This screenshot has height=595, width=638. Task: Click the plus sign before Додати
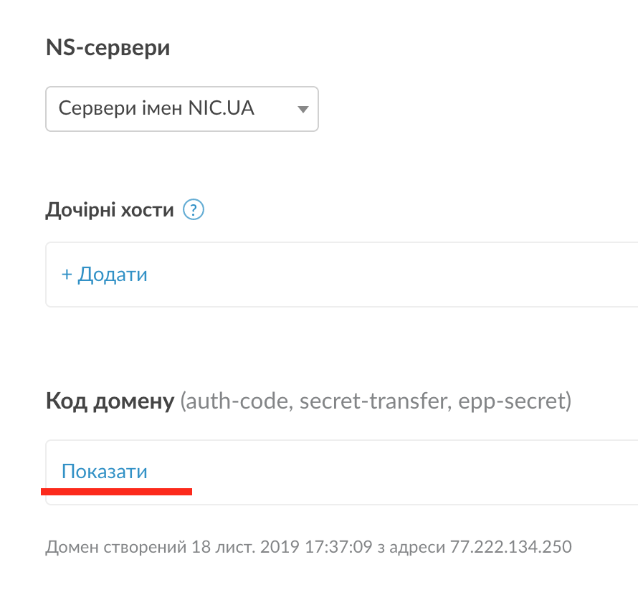pyautogui.click(x=67, y=275)
